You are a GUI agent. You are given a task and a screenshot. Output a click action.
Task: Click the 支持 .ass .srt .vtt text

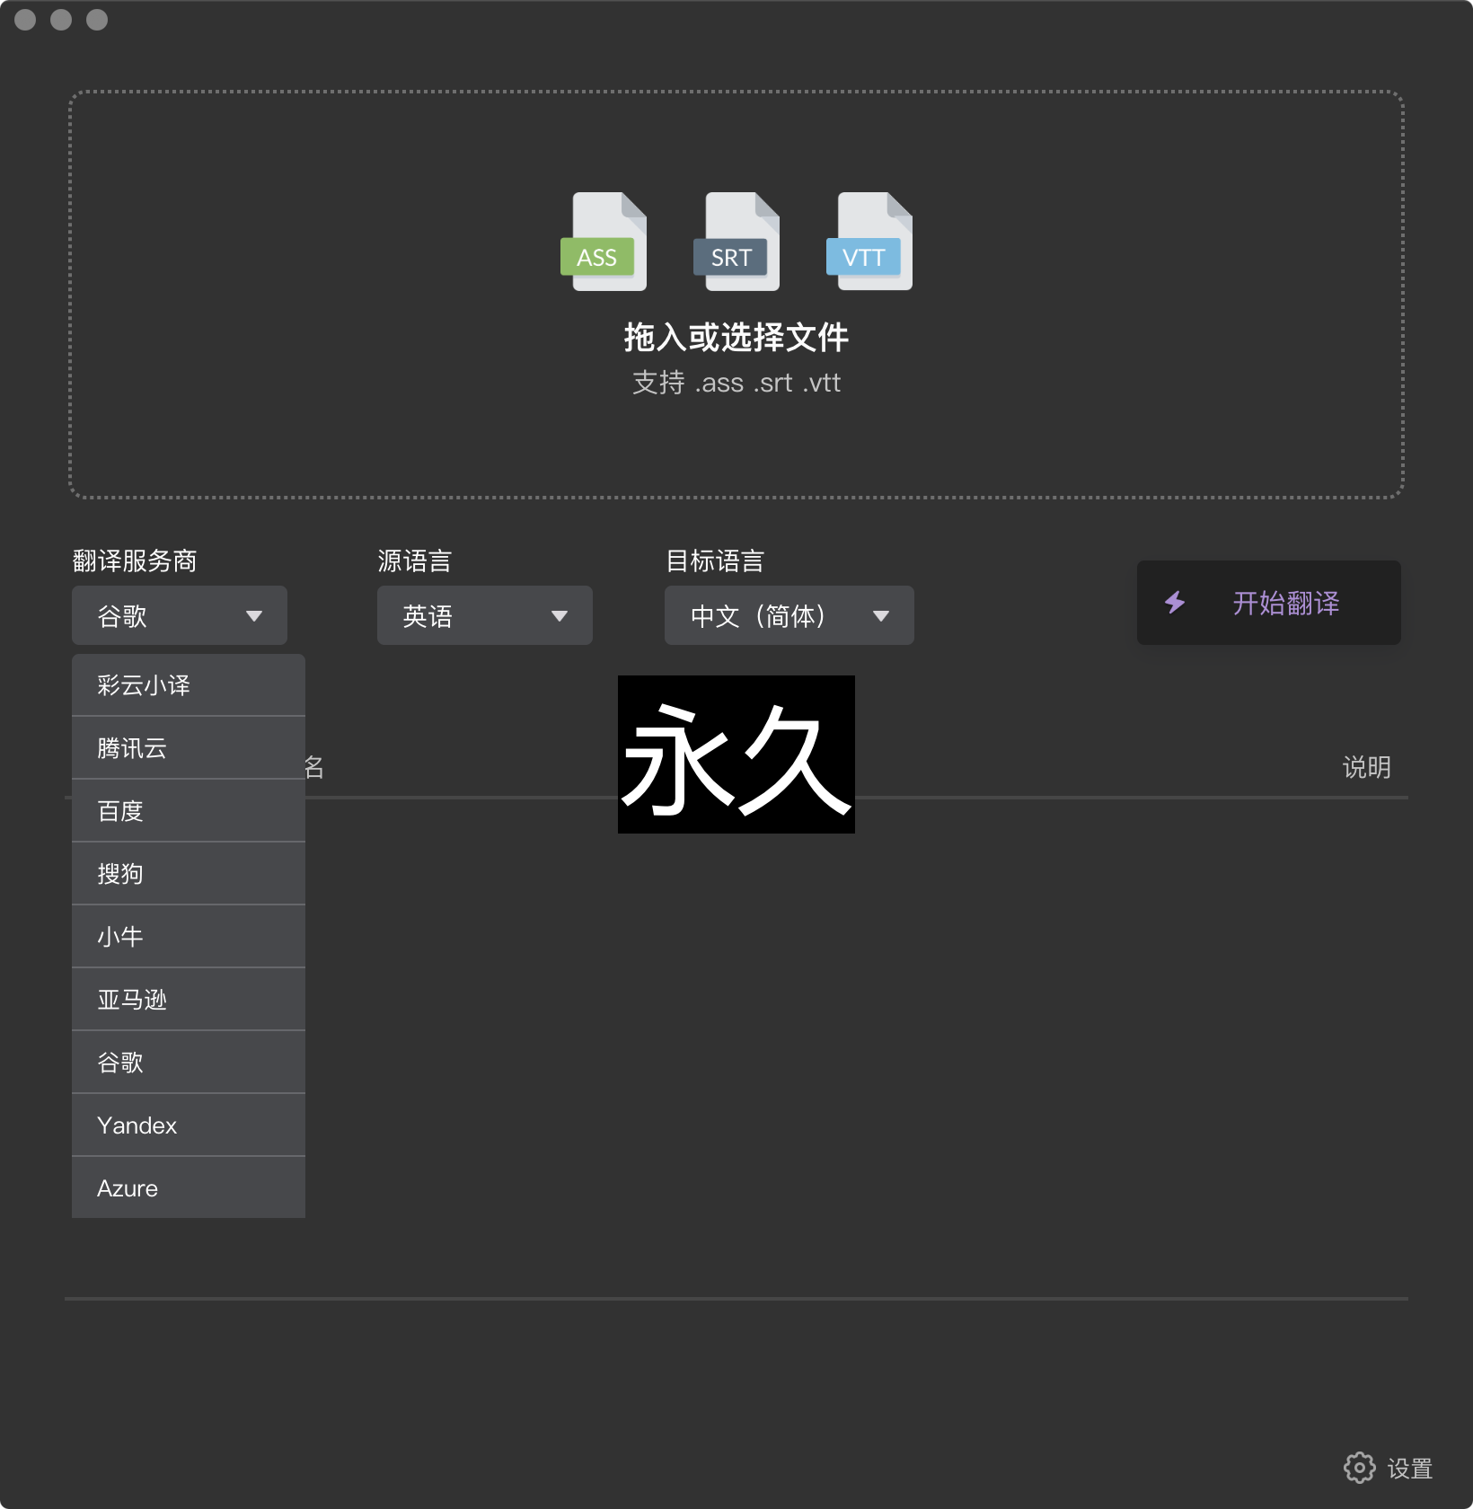point(736,383)
